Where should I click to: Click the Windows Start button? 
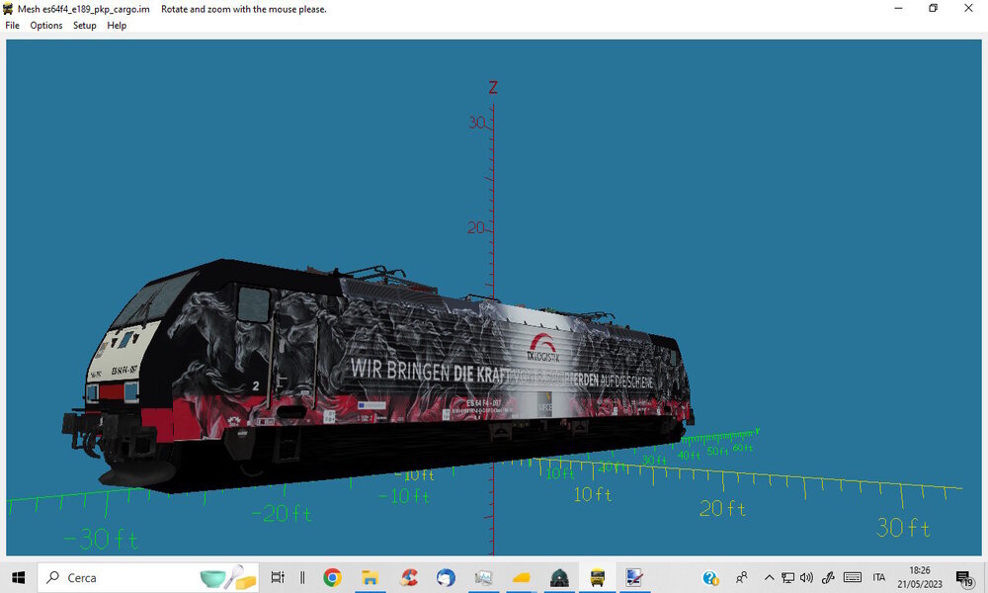coord(18,577)
